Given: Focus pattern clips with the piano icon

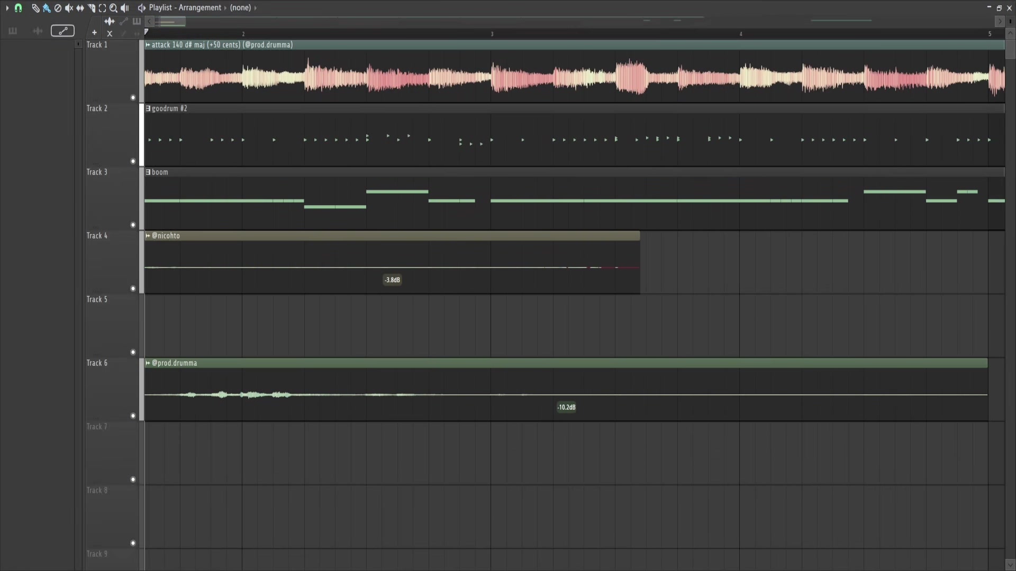Looking at the screenshot, I should [137, 22].
